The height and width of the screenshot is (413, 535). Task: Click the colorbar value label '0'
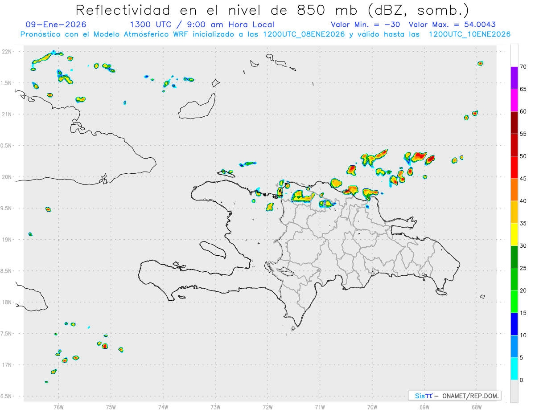coord(521,380)
